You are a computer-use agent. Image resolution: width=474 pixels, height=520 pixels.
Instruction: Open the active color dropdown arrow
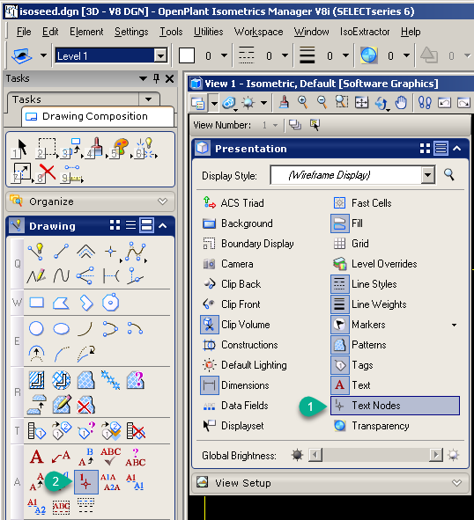(x=224, y=55)
